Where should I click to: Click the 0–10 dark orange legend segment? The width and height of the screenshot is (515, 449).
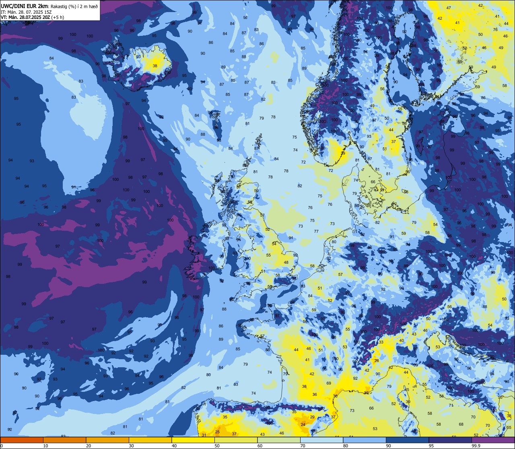22,440
